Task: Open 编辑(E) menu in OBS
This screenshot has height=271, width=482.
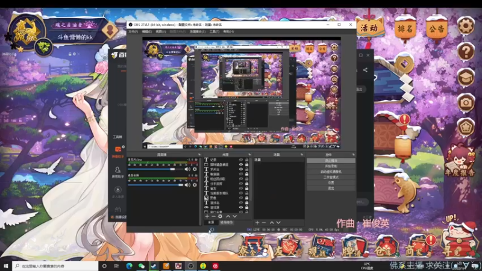Action: 146,32
